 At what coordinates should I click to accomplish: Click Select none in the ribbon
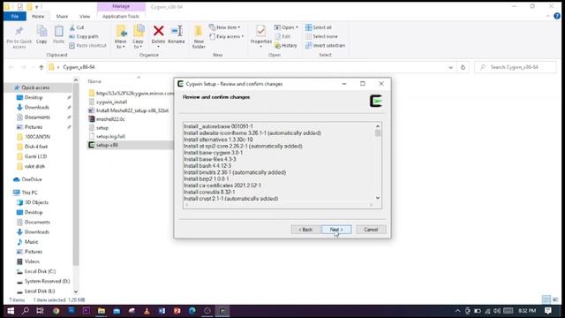[x=321, y=36]
